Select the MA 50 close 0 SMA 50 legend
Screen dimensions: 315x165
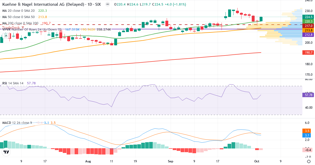tap(18, 17)
